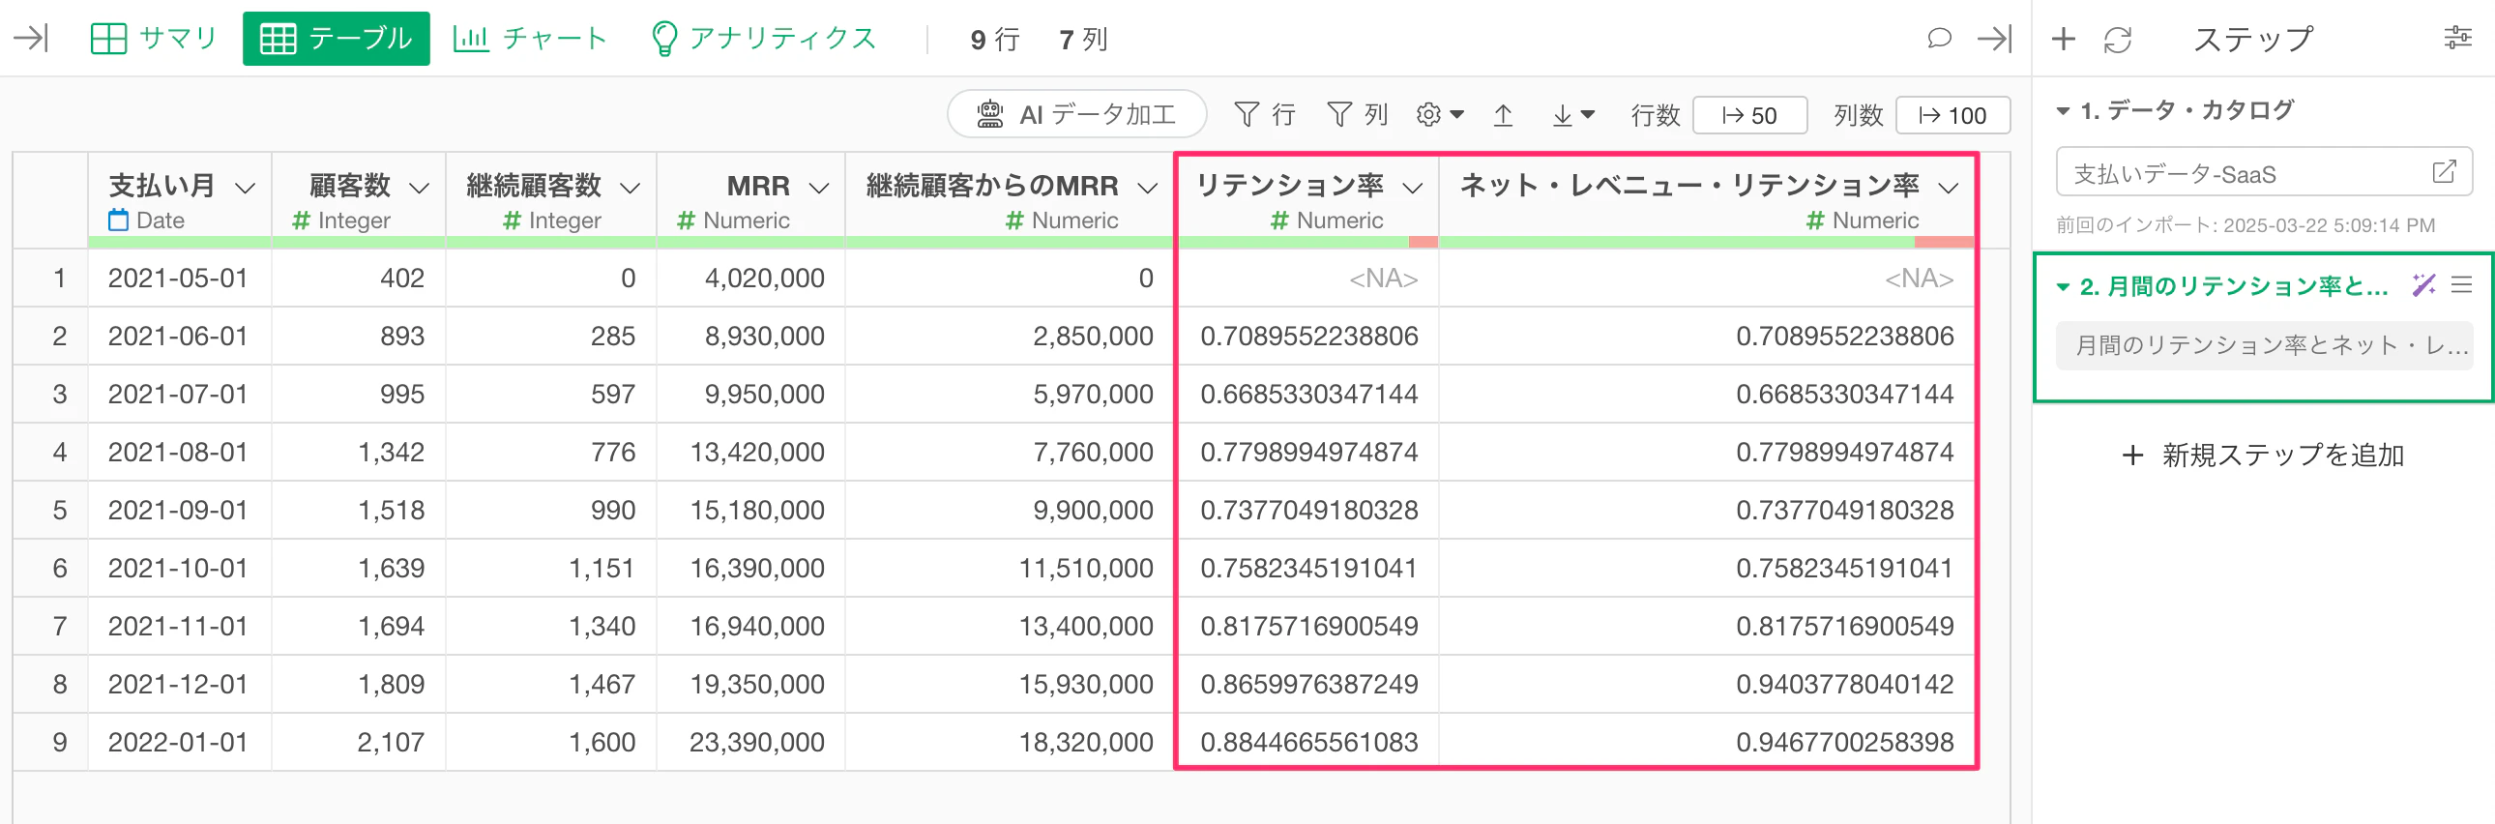Open ネット・レベニュー・リテンション率 column menu
Image resolution: width=2495 pixels, height=824 pixels.
(x=1948, y=187)
